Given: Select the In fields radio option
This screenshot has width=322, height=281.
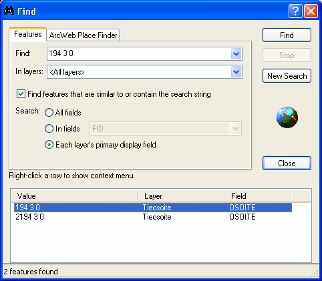Looking at the screenshot, I should click(49, 129).
